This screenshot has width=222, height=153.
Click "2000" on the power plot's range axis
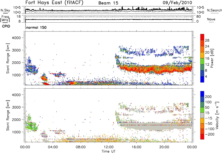tap(16, 62)
